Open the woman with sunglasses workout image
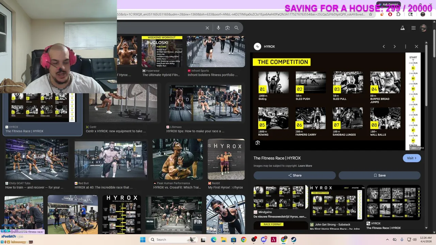Screen dimensions: 436x245 (225, 214)
